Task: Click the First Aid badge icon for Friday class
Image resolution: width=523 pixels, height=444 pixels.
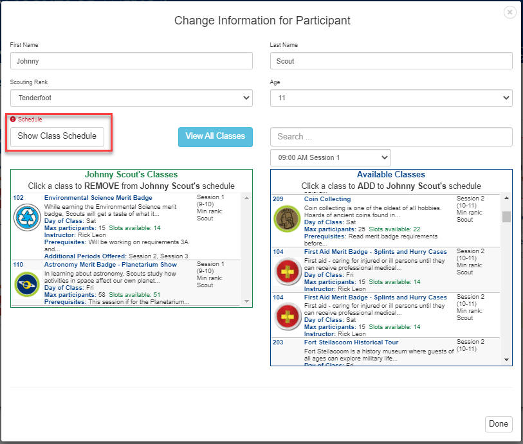Action: (287, 271)
